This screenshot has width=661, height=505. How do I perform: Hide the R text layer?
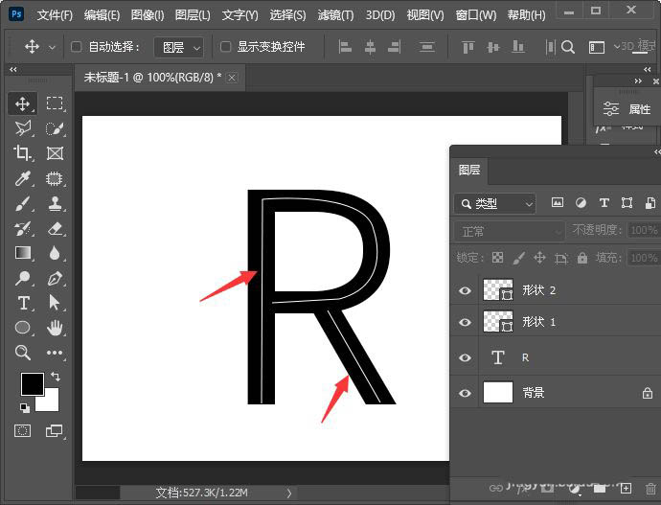click(465, 357)
